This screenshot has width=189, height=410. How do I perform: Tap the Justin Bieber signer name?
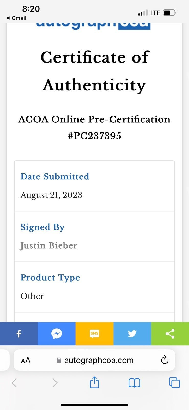click(49, 246)
